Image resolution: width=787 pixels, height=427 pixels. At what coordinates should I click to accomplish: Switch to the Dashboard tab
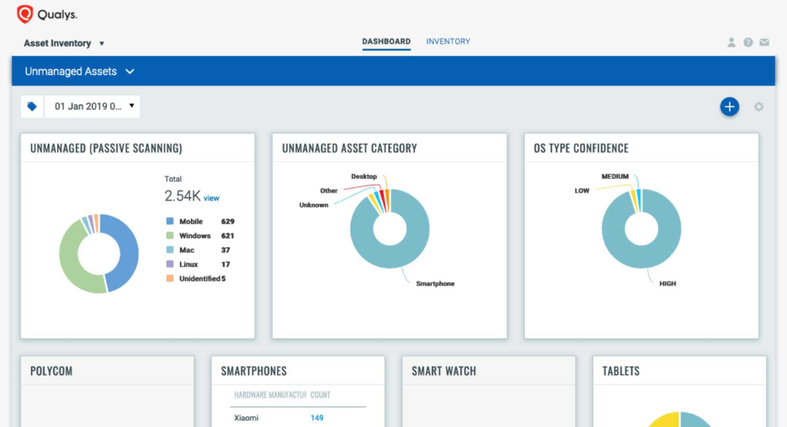pyautogui.click(x=386, y=42)
